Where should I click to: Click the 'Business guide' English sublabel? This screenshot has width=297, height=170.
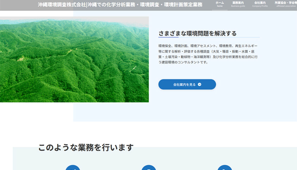coord(238,6)
